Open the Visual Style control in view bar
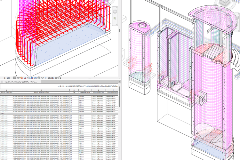Image resolution: width=240 pixels, height=160 pixels. coord(18,78)
